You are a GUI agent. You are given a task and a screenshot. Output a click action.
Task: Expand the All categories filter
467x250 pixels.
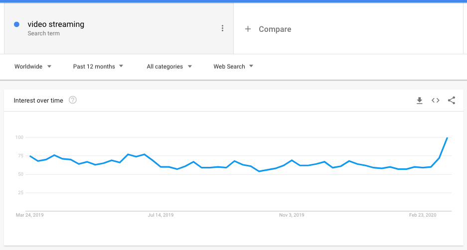tap(169, 66)
